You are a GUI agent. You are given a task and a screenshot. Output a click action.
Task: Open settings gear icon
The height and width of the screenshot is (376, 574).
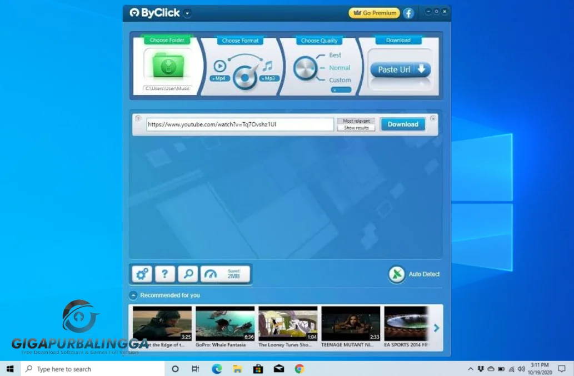142,274
